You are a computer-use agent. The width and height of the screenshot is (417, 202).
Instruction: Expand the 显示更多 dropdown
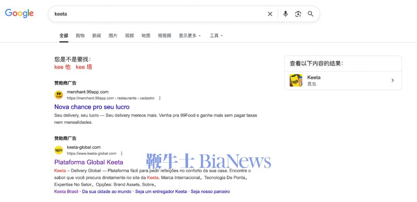point(190,36)
